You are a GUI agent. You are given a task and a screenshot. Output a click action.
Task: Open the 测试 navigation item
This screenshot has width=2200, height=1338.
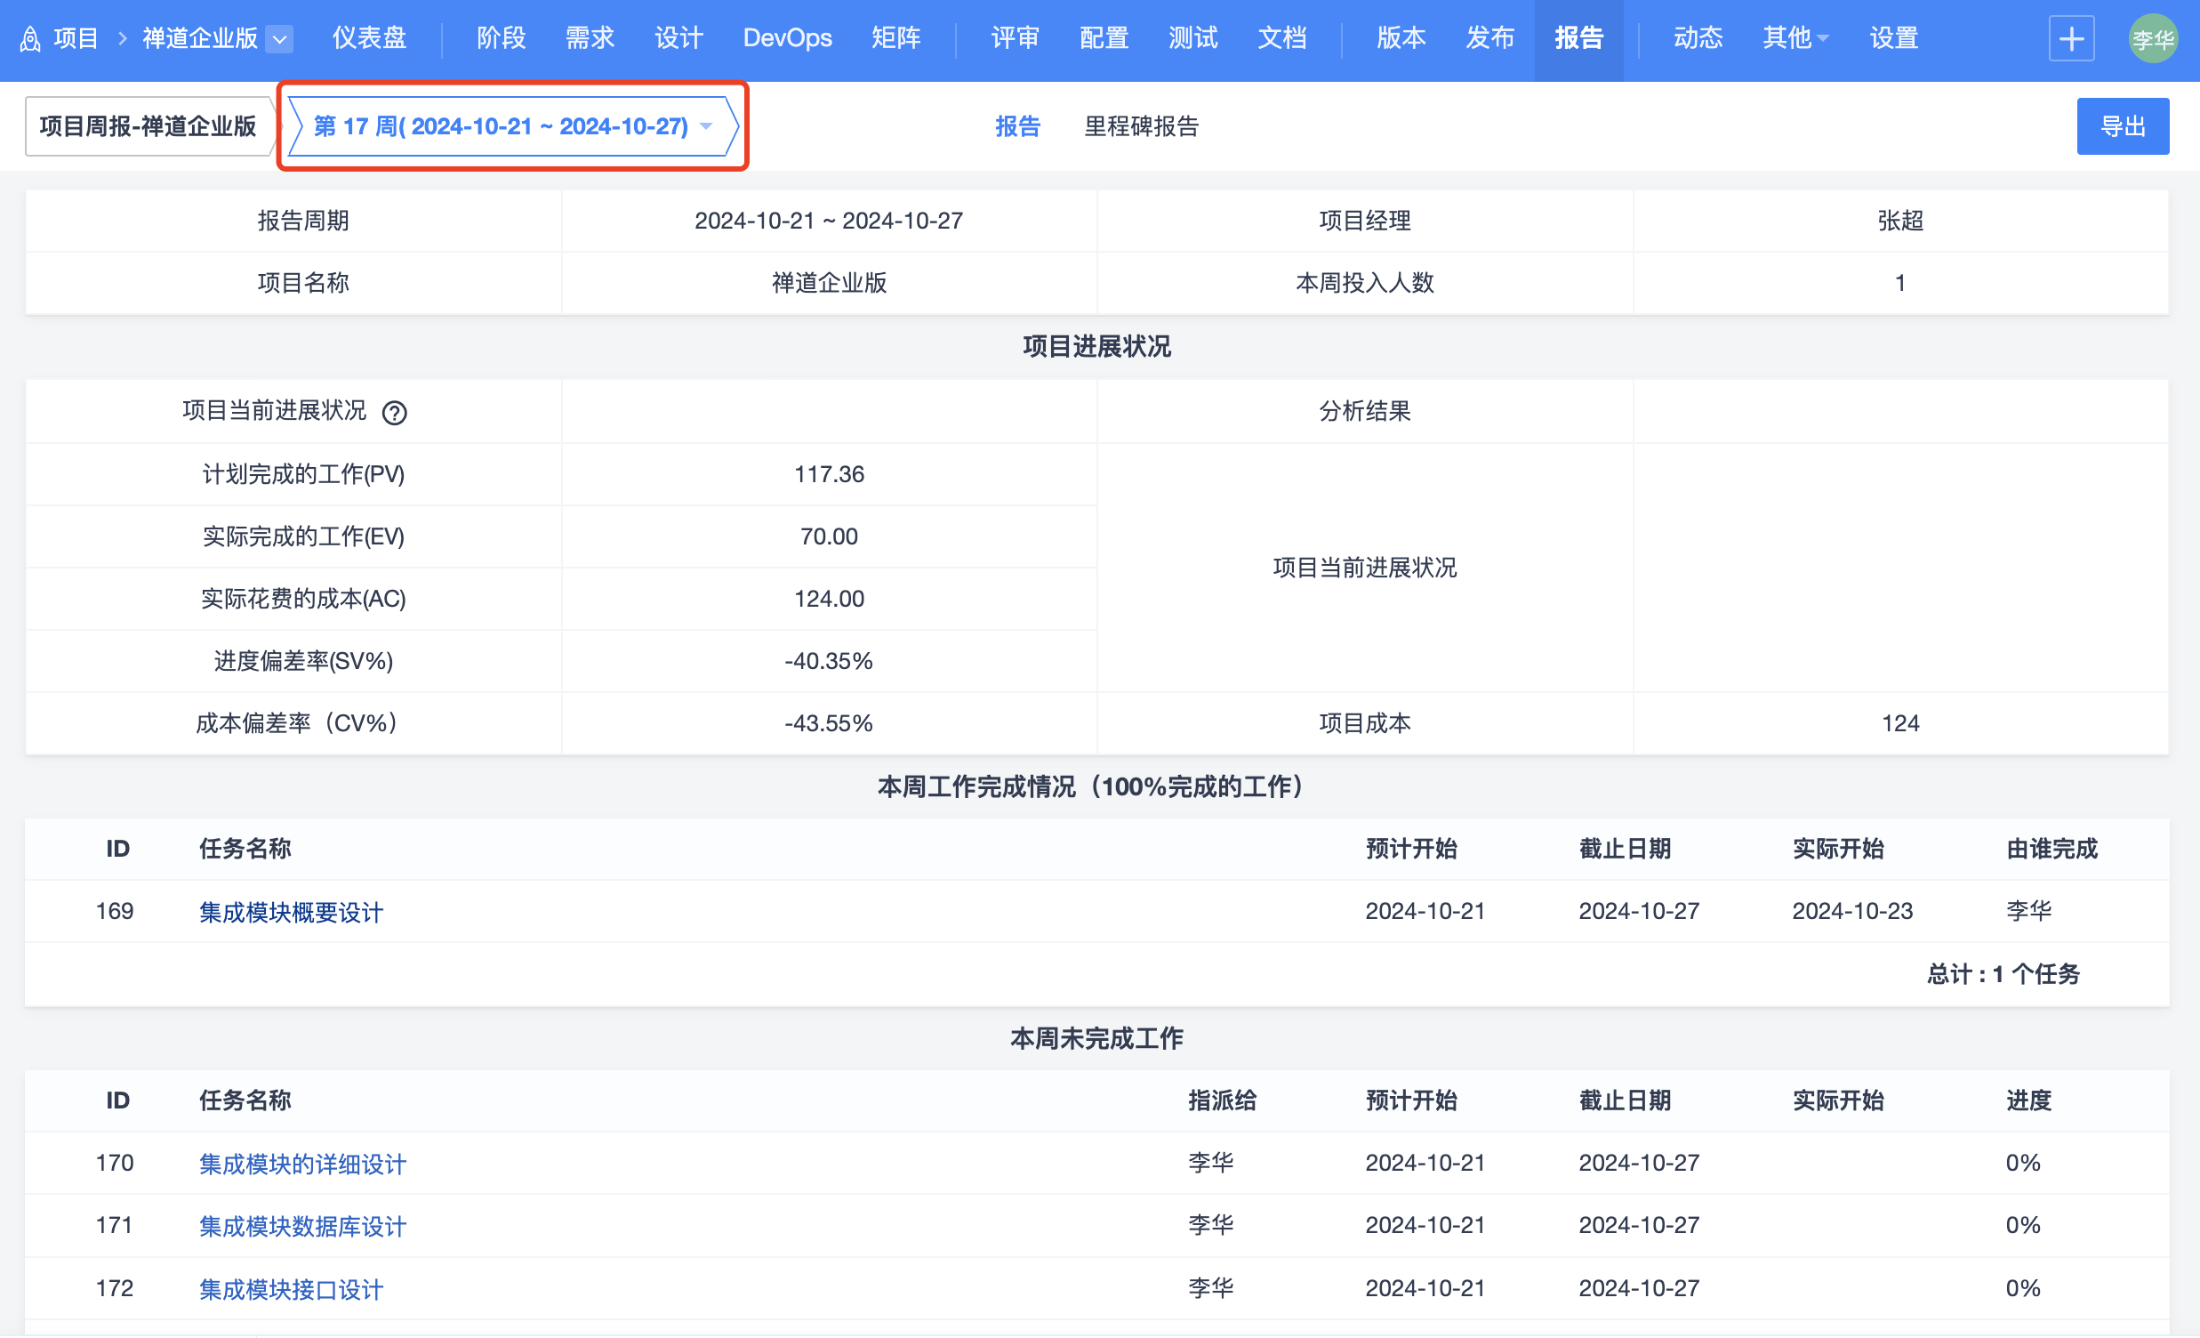tap(1192, 38)
